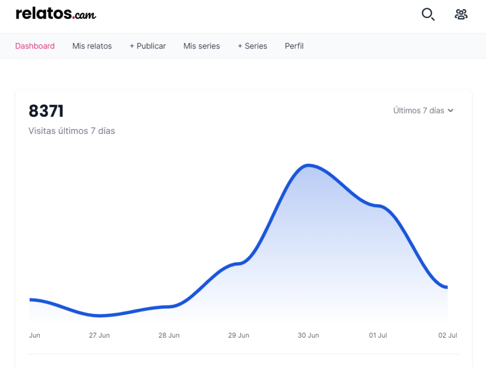Open the search magnifier icon
The height and width of the screenshot is (367, 486).
428,14
